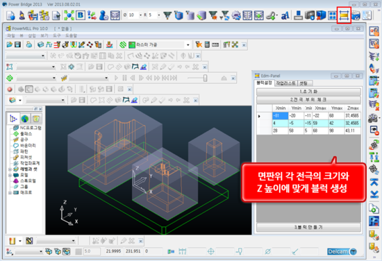
Task: Open the tool dropdown beside yellow tool icon on simulation bar
Action: 106,78
